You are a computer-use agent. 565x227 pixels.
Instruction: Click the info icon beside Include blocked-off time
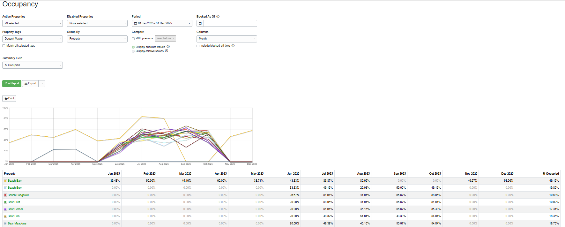[233, 46]
